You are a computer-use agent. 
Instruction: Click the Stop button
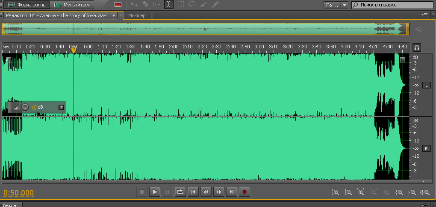(x=142, y=192)
